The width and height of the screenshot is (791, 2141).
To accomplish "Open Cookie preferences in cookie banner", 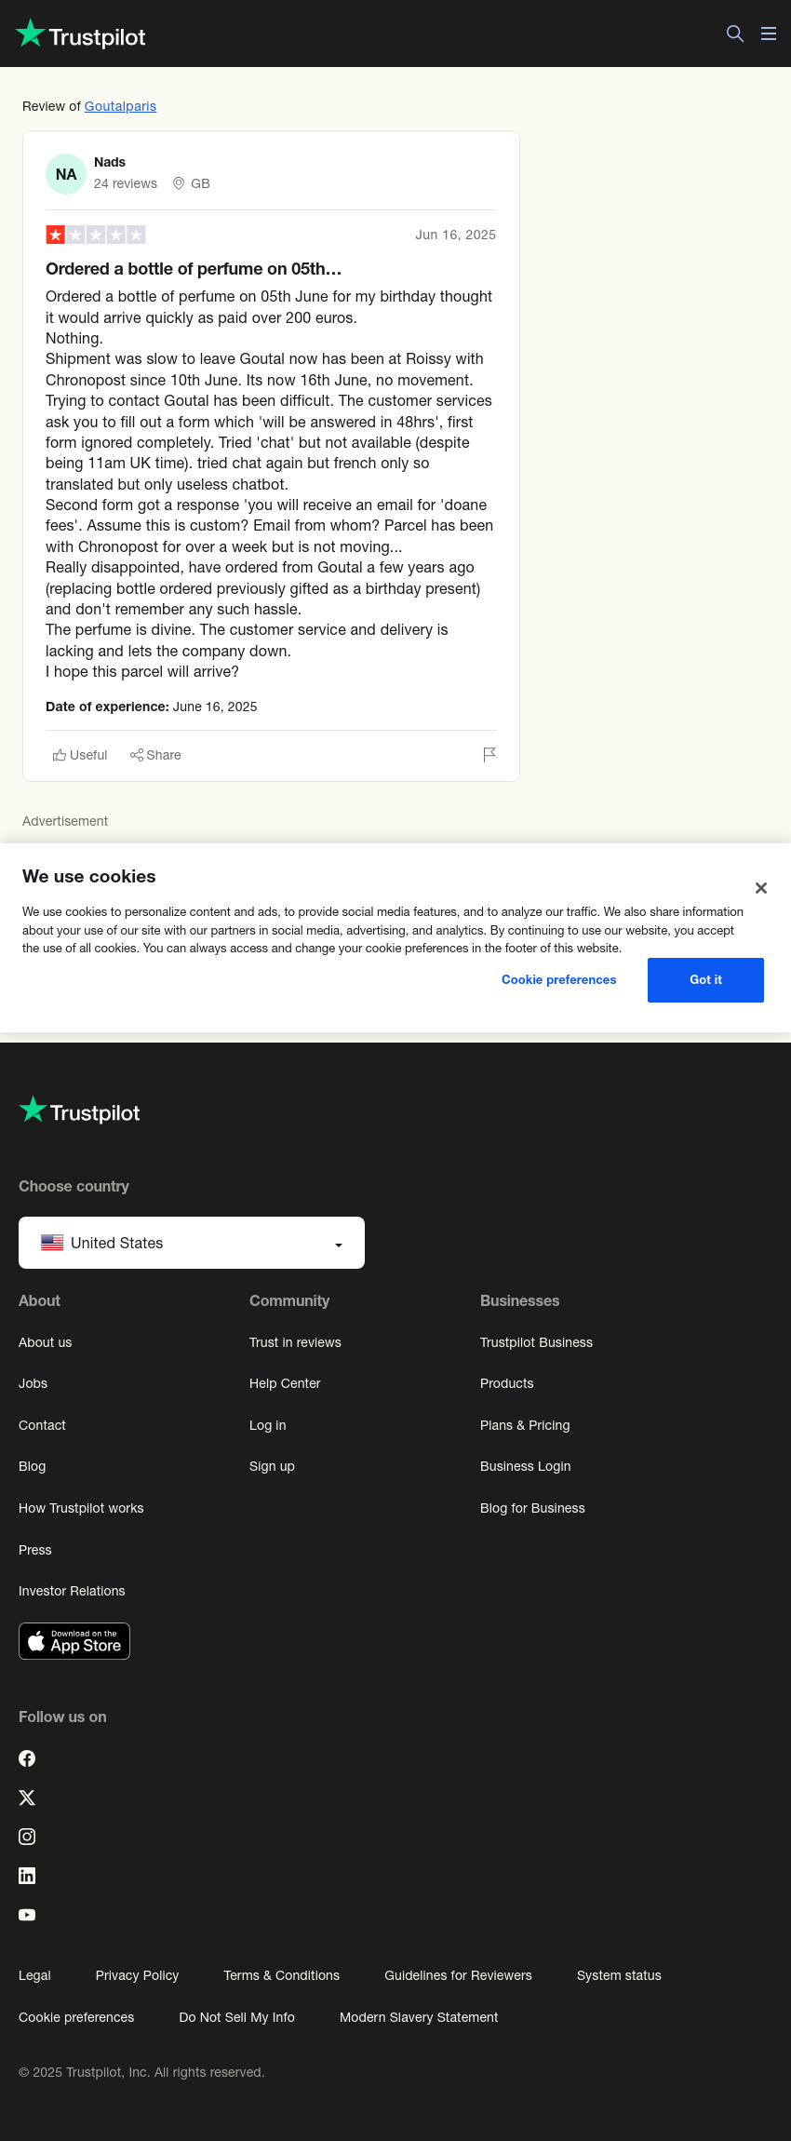I will pos(559,979).
